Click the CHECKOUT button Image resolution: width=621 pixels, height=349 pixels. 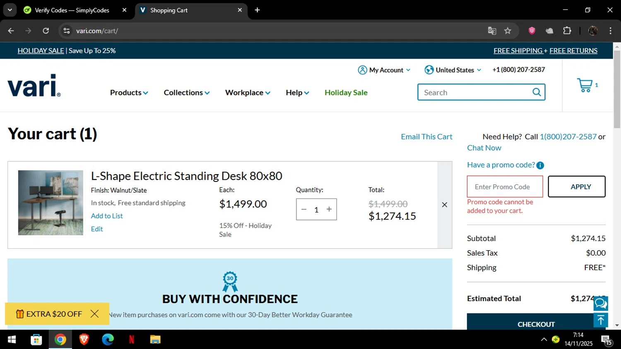tap(536, 322)
